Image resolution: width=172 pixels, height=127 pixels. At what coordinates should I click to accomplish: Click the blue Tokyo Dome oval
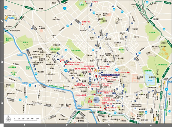coord(97,100)
